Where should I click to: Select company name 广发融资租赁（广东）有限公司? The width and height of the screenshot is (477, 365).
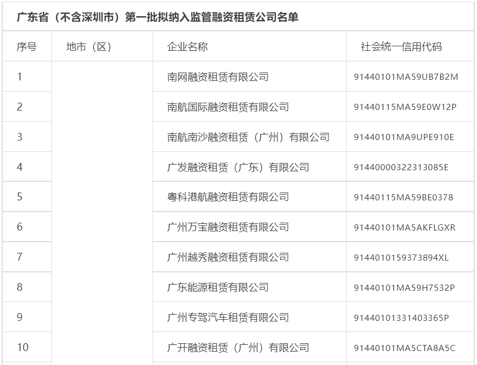click(x=238, y=167)
